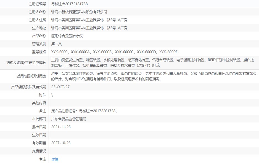
Task: Click the 其他内容 label
Action: [x=39, y=103]
